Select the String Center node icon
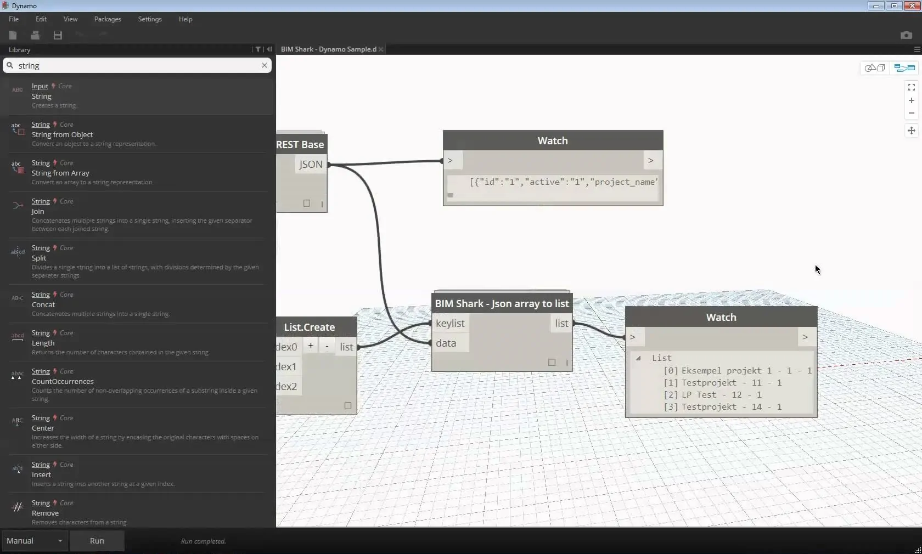 [18, 422]
